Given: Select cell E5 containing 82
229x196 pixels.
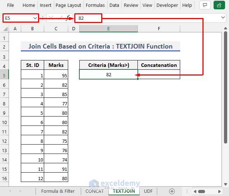Looking at the screenshot, I should (108, 74).
